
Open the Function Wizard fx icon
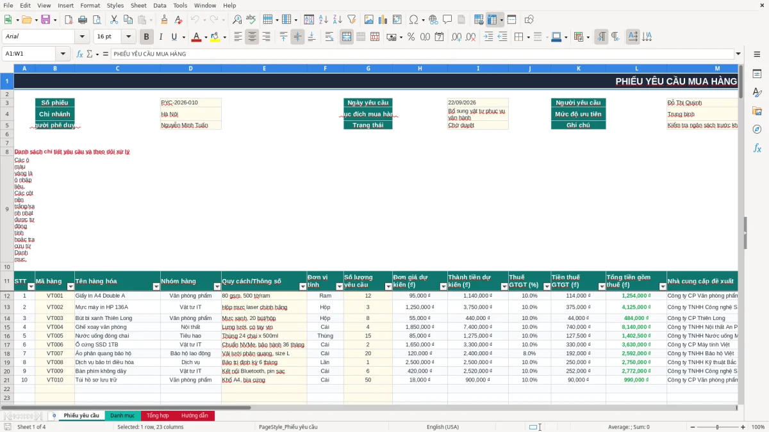(79, 54)
